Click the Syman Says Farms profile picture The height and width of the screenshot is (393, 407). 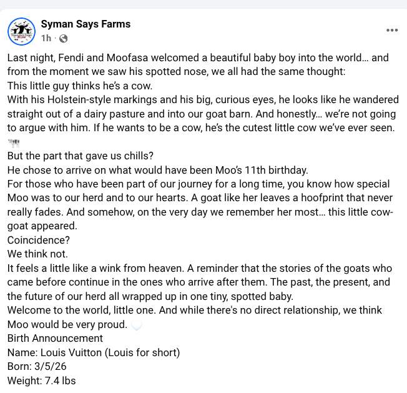click(x=22, y=31)
